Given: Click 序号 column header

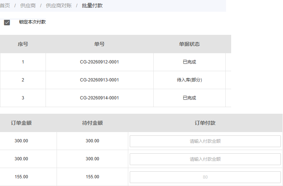Looking at the screenshot, I should click(x=23, y=44).
